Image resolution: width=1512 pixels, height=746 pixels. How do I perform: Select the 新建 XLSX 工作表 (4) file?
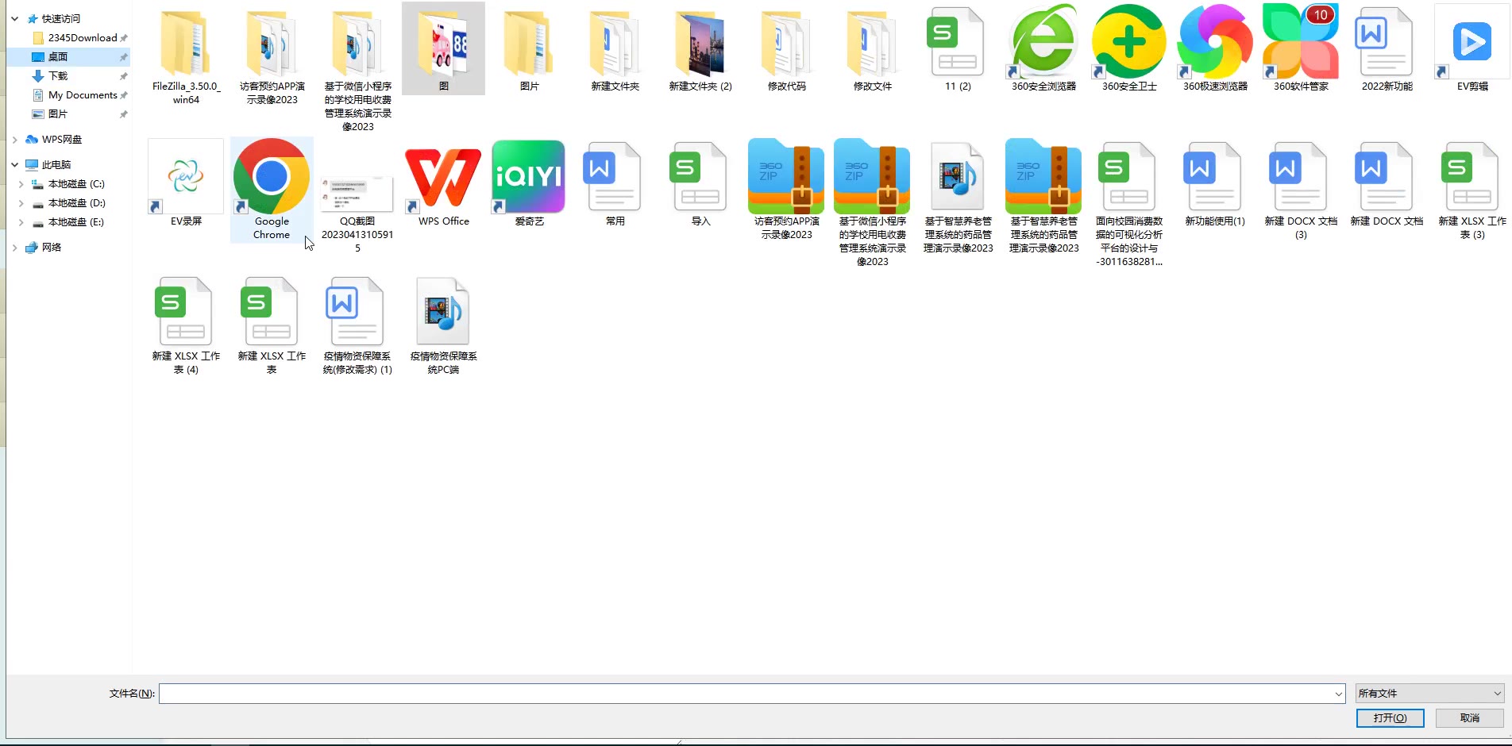tap(186, 325)
